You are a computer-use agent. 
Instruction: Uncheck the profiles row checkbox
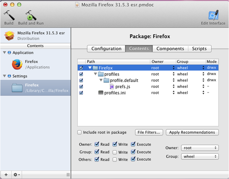pyautogui.click(x=81, y=74)
